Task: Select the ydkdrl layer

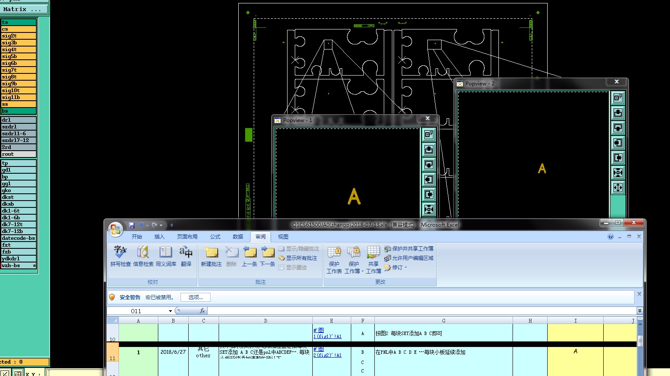Action: pyautogui.click(x=18, y=259)
